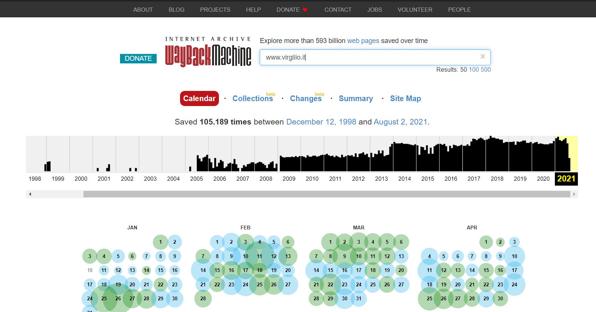
Task: Click the Wayback Machine logo
Action: pyautogui.click(x=208, y=52)
